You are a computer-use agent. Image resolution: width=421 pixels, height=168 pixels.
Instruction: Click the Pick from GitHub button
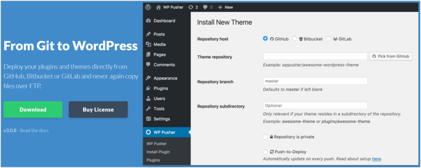pyautogui.click(x=391, y=57)
